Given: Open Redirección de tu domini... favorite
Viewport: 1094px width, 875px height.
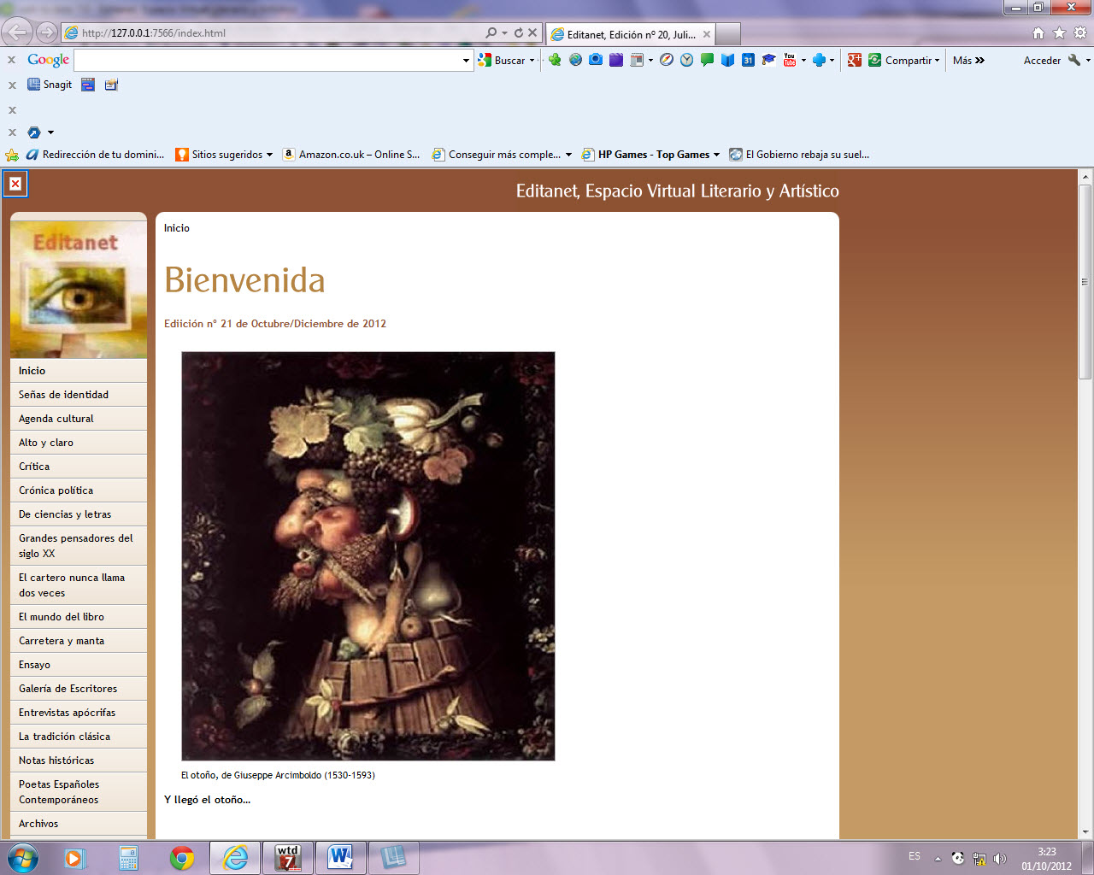Looking at the screenshot, I should coord(95,155).
